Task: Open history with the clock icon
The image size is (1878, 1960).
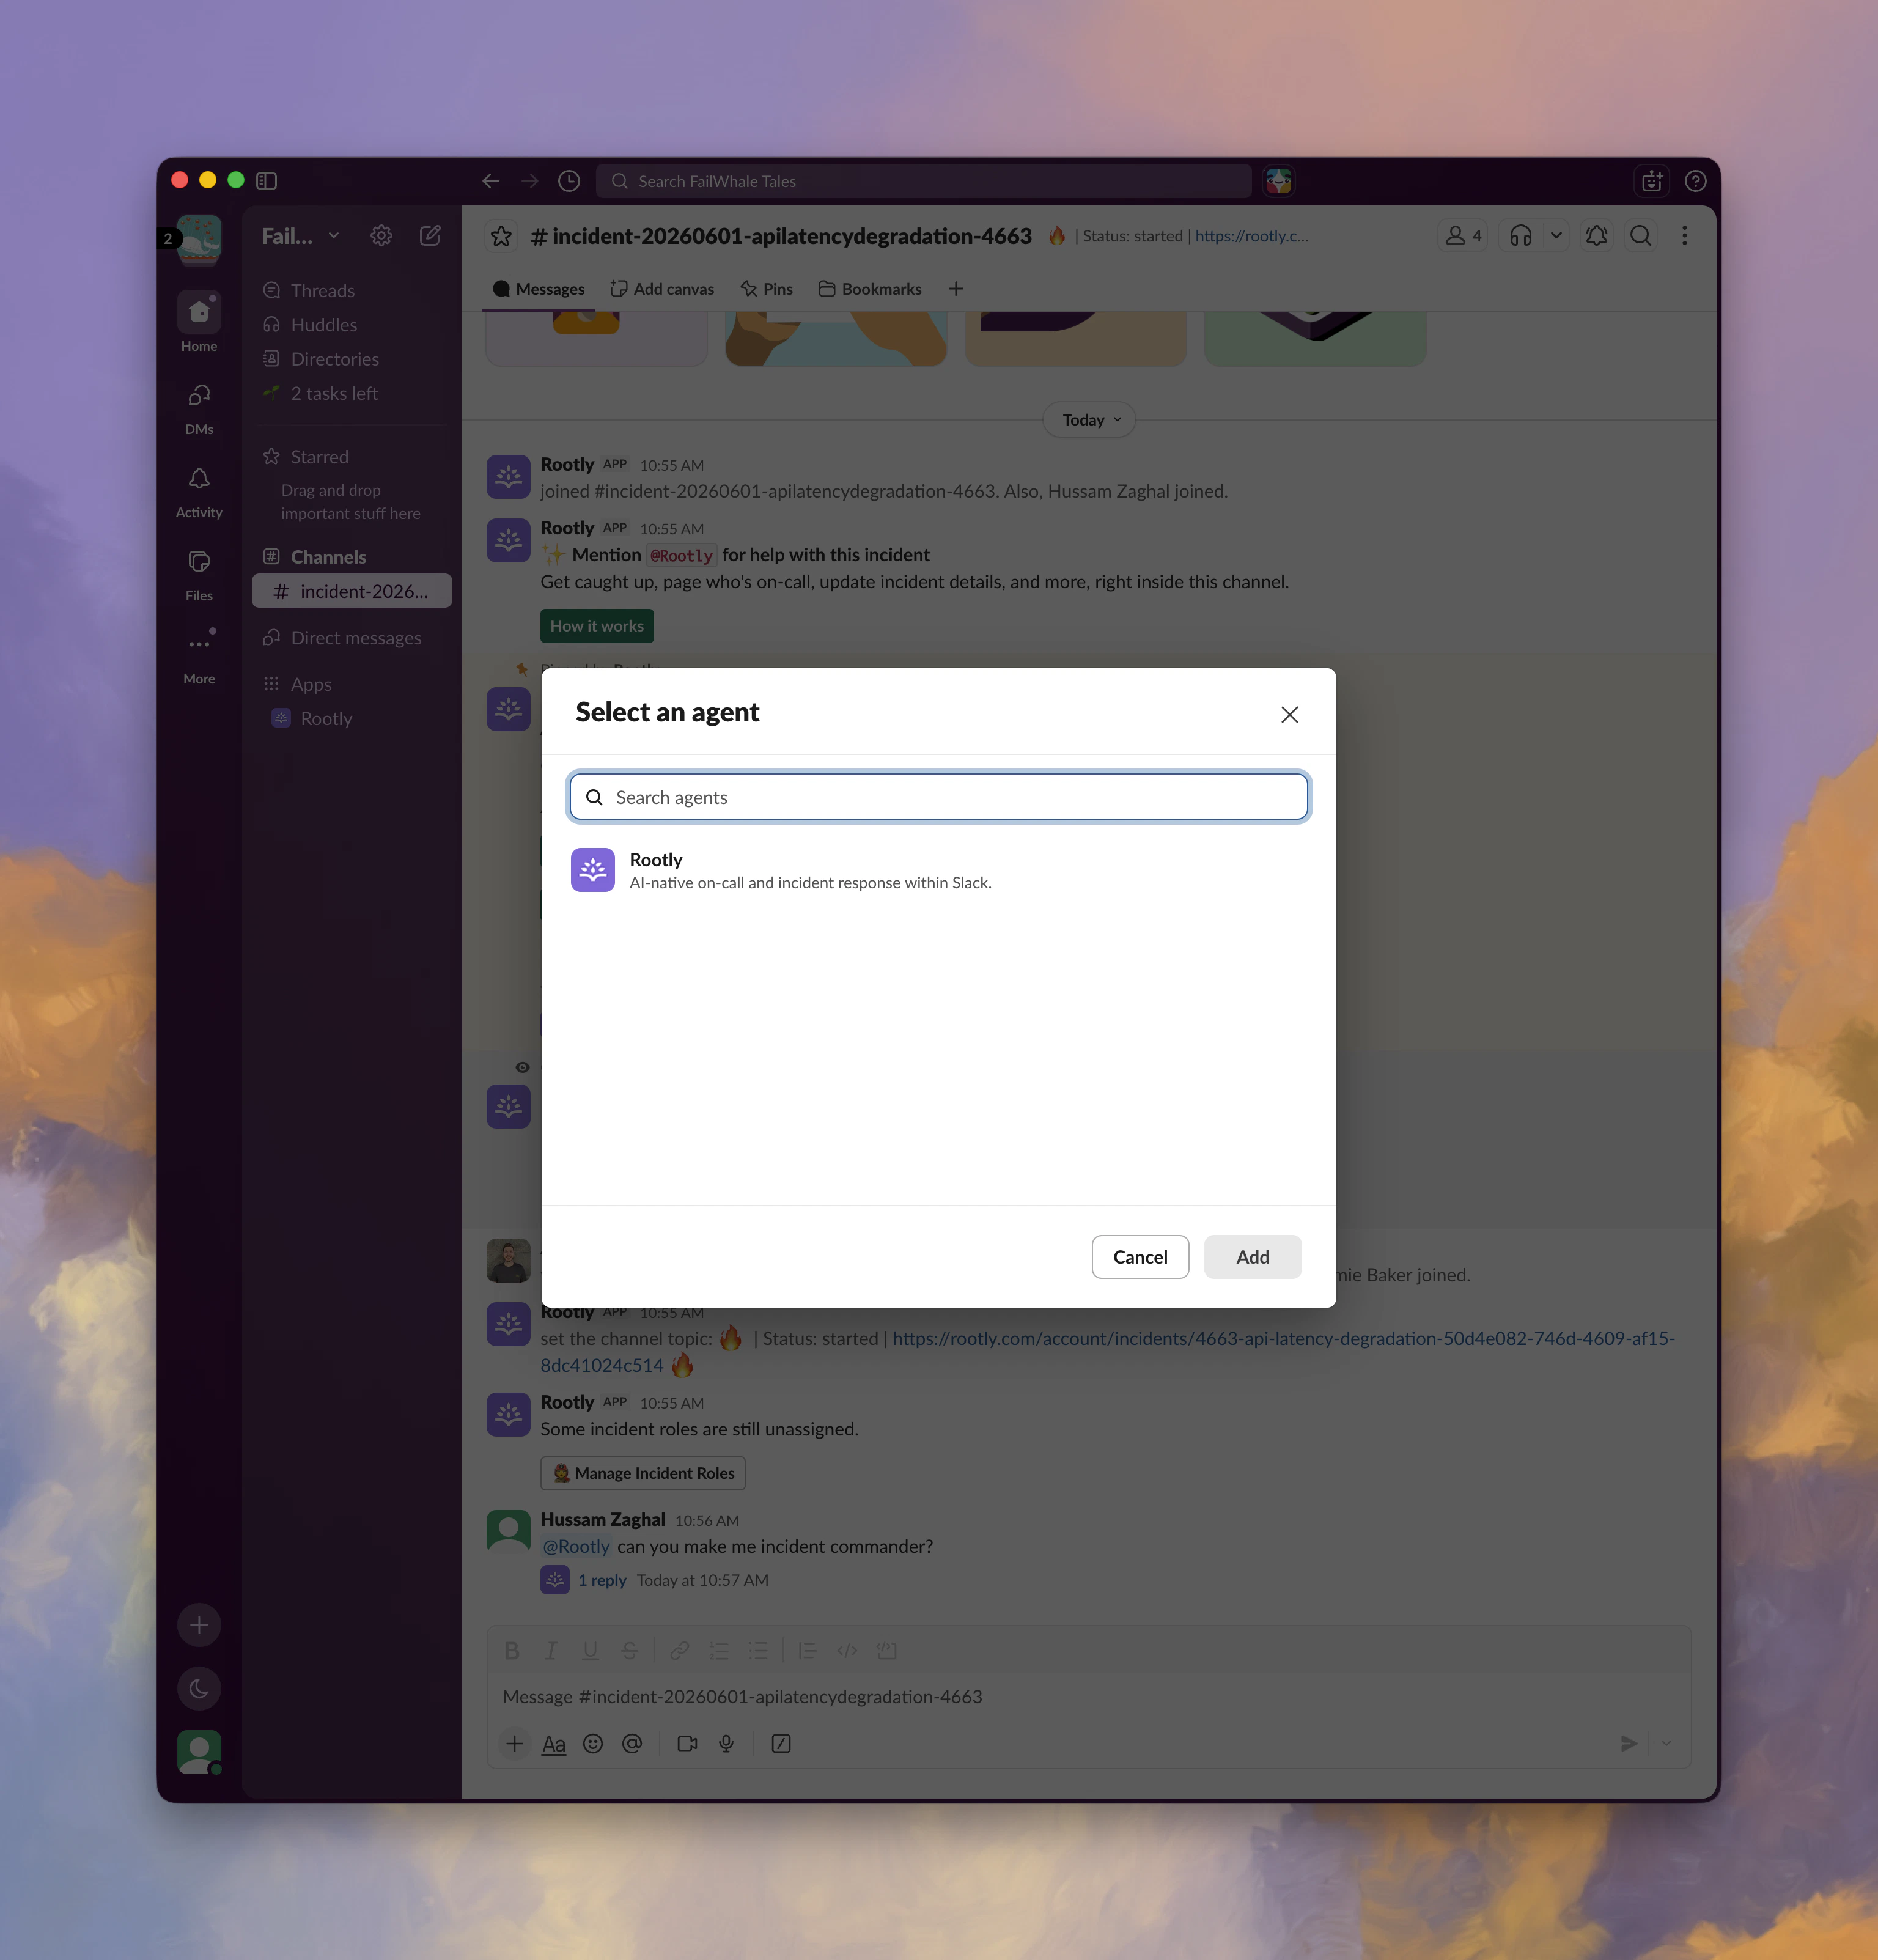Action: (x=569, y=181)
